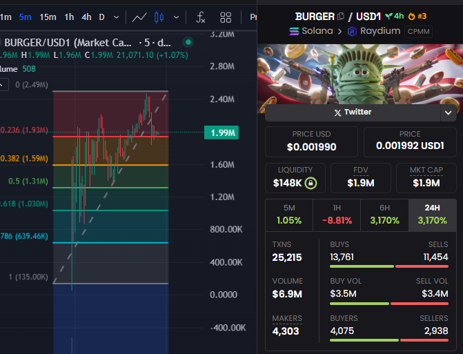Image resolution: width=463 pixels, height=354 pixels.
Task: Click the buys vs sells ratio bar
Action: 389,266
